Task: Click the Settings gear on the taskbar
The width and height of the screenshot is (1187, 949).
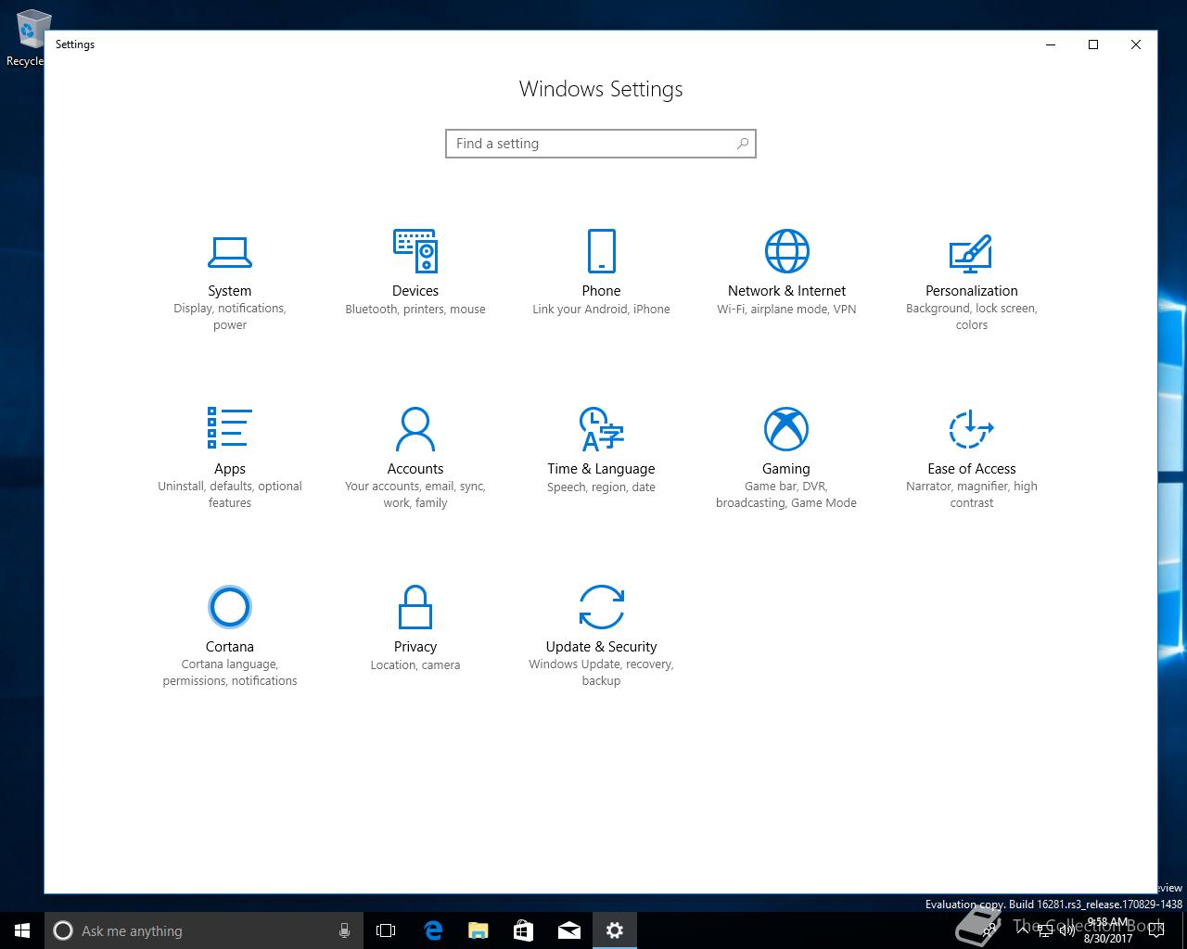Action: coord(615,930)
